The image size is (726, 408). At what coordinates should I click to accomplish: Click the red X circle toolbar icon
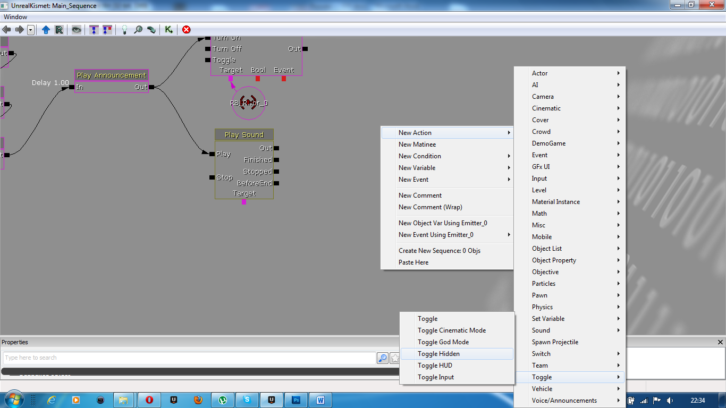click(186, 30)
